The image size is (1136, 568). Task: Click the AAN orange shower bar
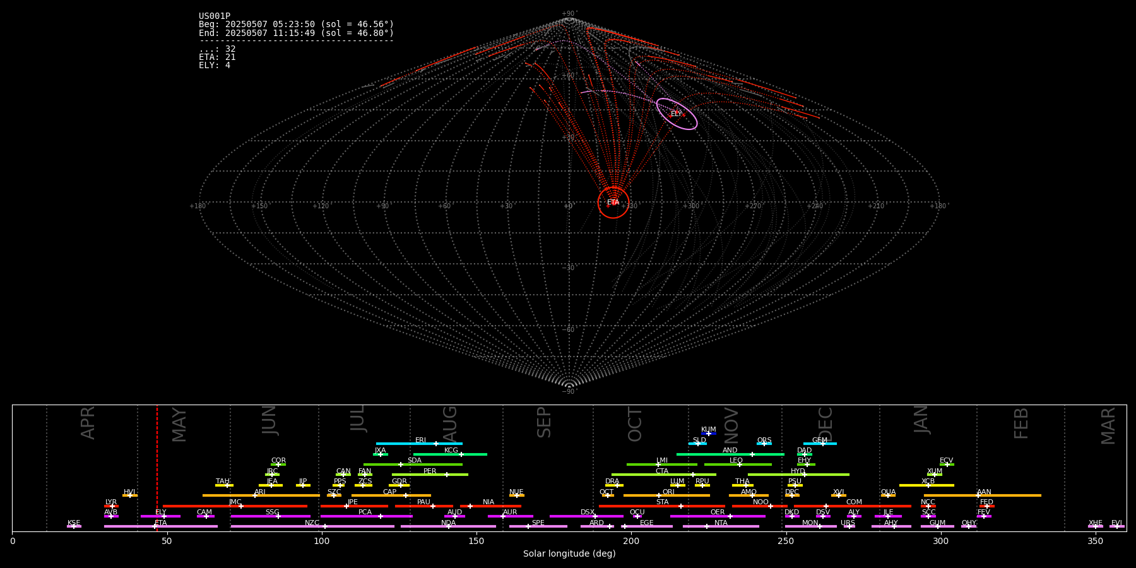[x=983, y=495]
